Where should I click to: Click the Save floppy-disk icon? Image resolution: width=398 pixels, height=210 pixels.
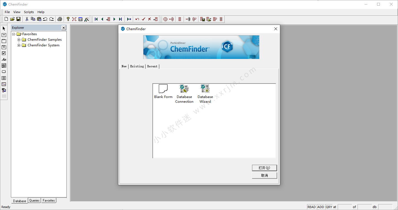tap(18, 19)
